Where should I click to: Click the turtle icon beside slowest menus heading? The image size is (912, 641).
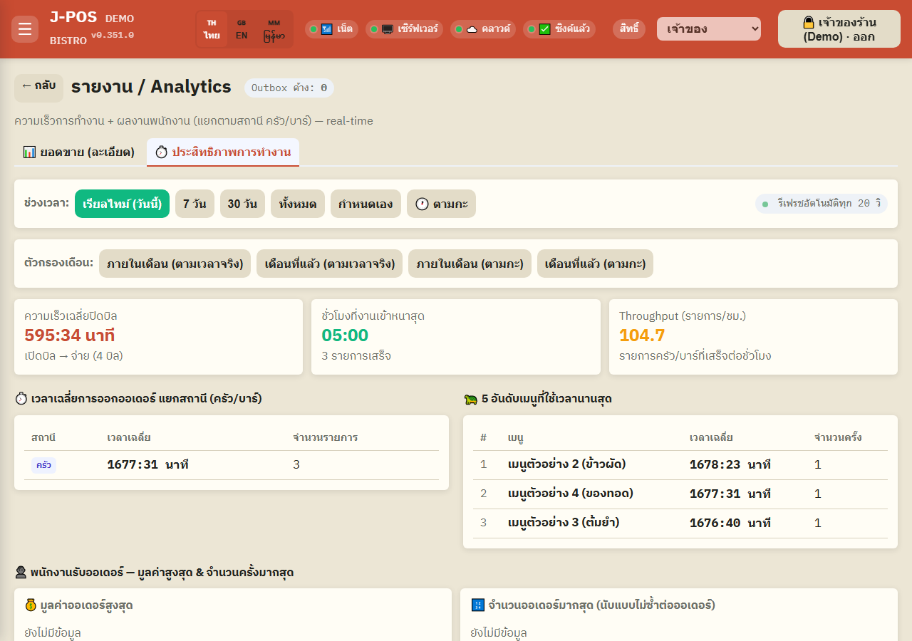coord(470,399)
